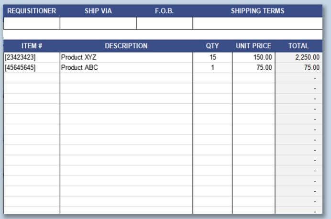Click the quantity cell showing 15
Image resolution: width=331 pixels, height=219 pixels.
212,57
